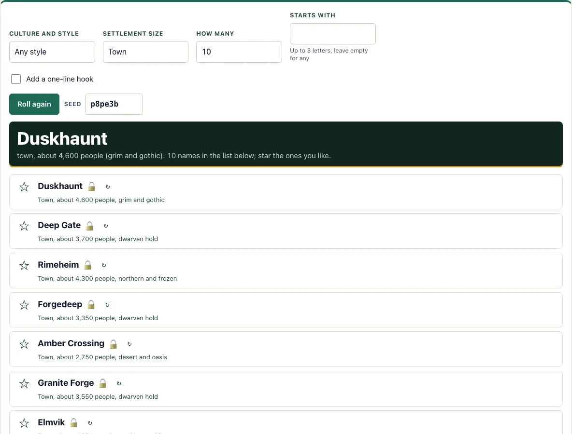572x434 pixels.
Task: Star the Duskhaunt name entry
Action: tap(24, 187)
